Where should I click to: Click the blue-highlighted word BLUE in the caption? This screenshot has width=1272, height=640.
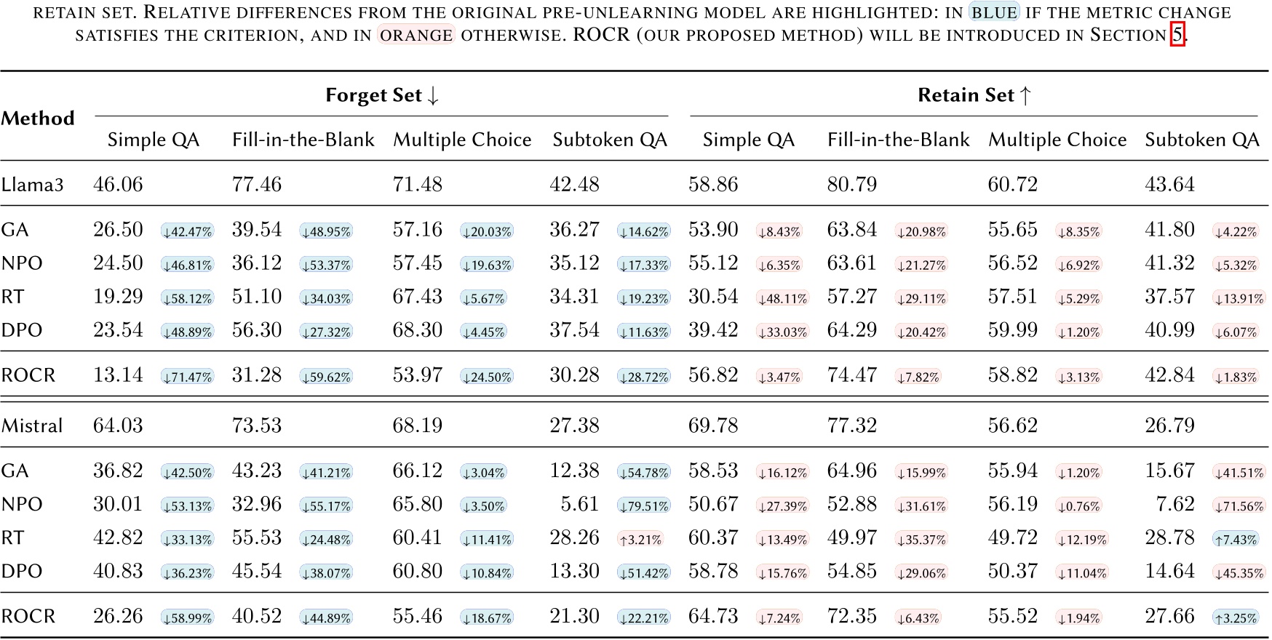coord(993,12)
